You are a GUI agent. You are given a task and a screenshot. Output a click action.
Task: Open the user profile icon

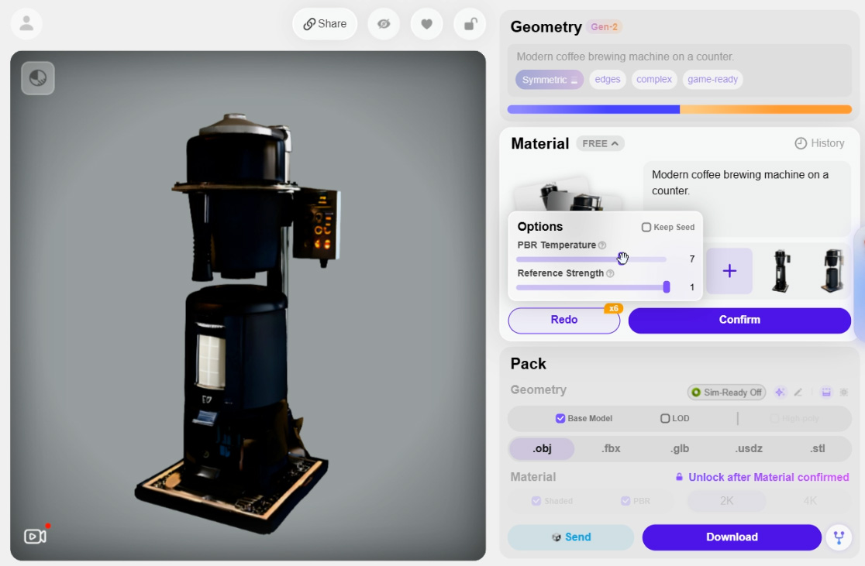click(26, 23)
